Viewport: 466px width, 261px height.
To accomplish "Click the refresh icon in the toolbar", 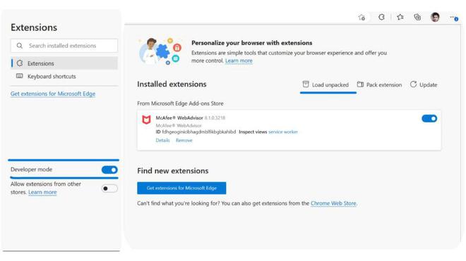I will tap(381, 17).
